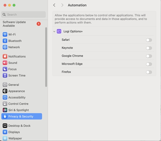Click the Safari row label

66,40
